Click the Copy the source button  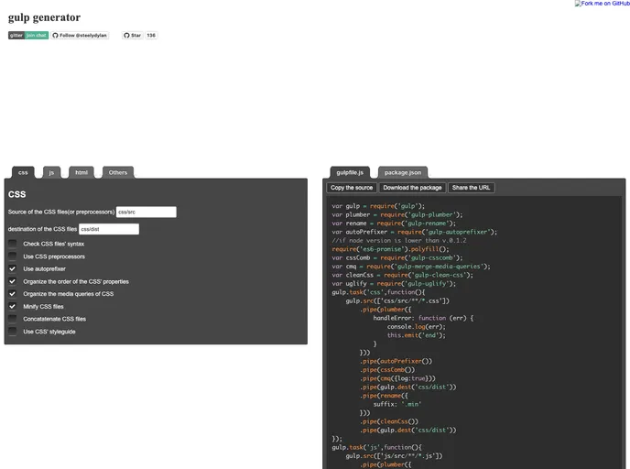[x=352, y=188]
